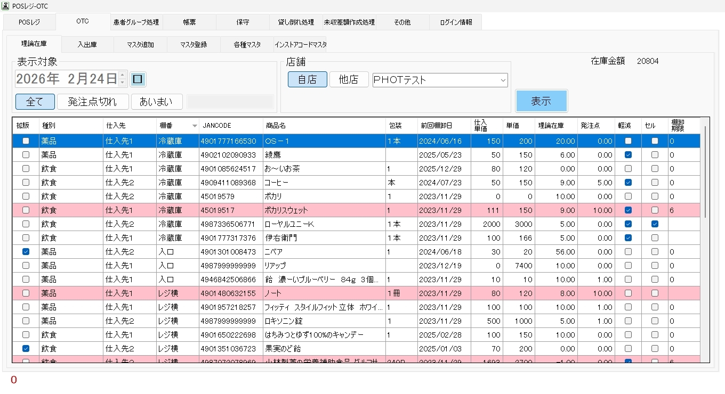Decrease date using the spinner down arrow
The width and height of the screenshot is (725, 394).
[123, 83]
